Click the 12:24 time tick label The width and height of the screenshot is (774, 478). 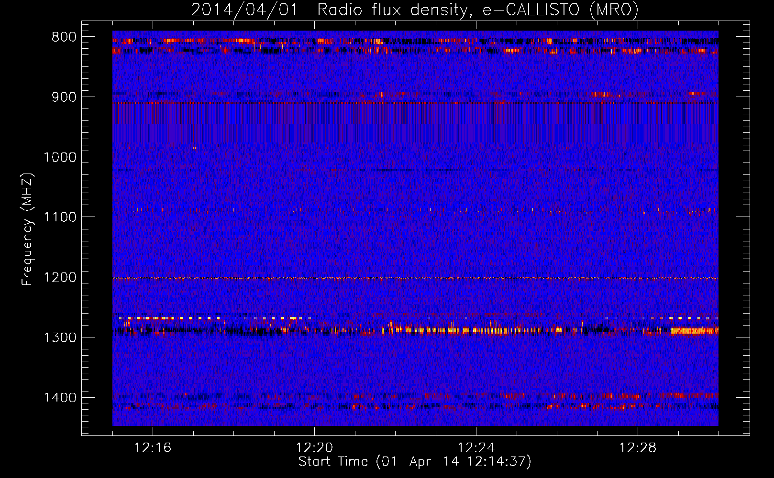tap(476, 448)
